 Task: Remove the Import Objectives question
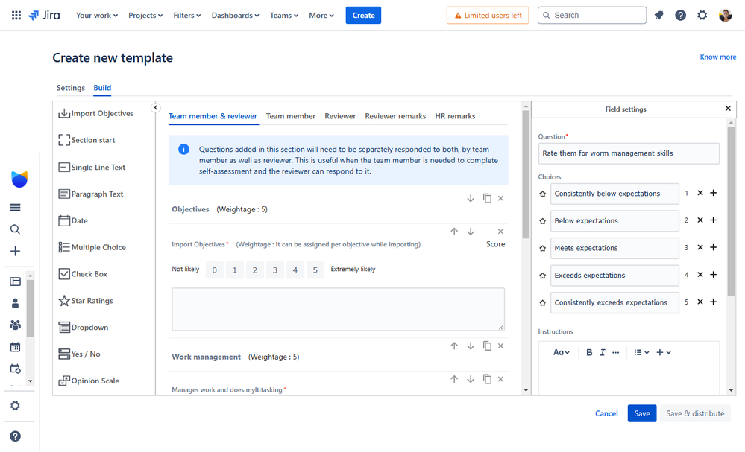coord(500,232)
